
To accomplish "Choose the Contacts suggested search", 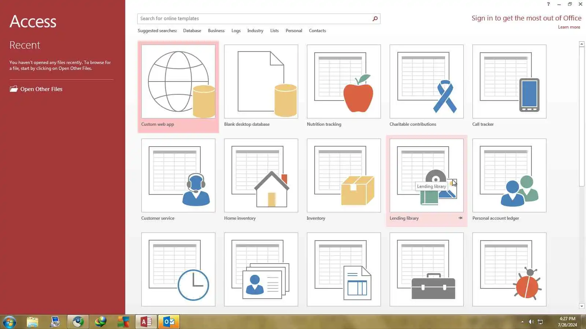I will point(317,31).
